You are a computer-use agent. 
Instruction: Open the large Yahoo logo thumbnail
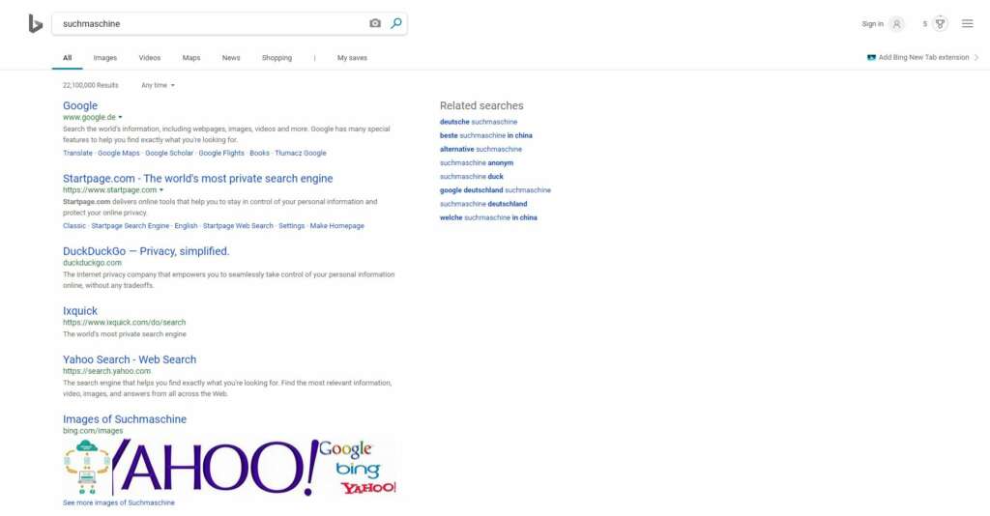(215, 468)
